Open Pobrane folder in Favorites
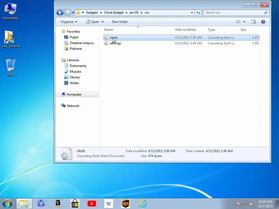Viewport: 279px width, 209px height. pyautogui.click(x=76, y=48)
